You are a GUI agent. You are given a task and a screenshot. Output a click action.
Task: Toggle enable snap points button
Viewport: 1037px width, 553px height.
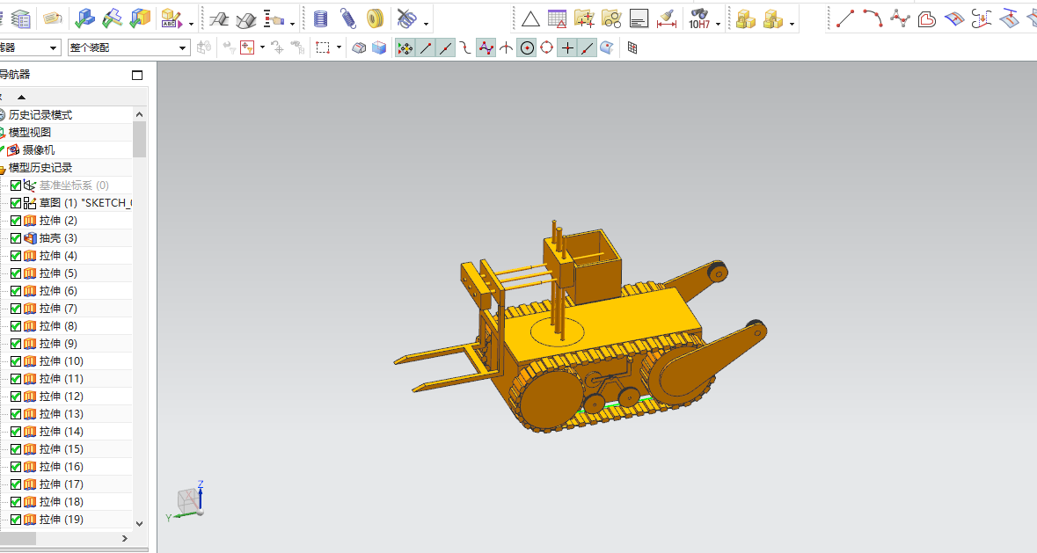click(x=405, y=47)
